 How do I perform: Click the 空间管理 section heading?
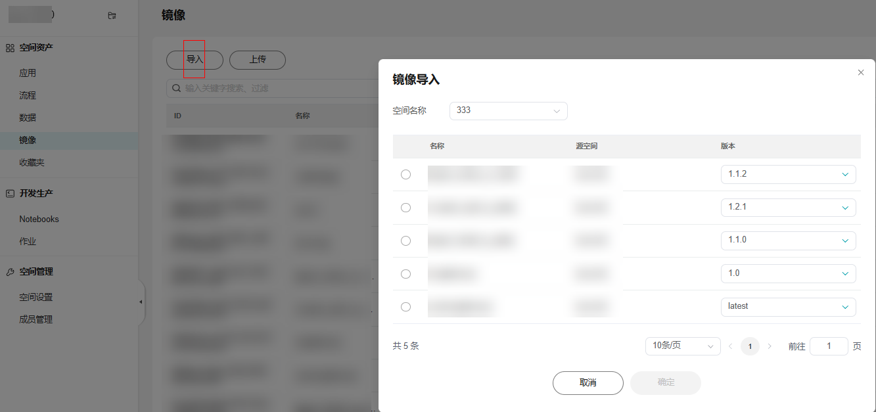tap(36, 271)
